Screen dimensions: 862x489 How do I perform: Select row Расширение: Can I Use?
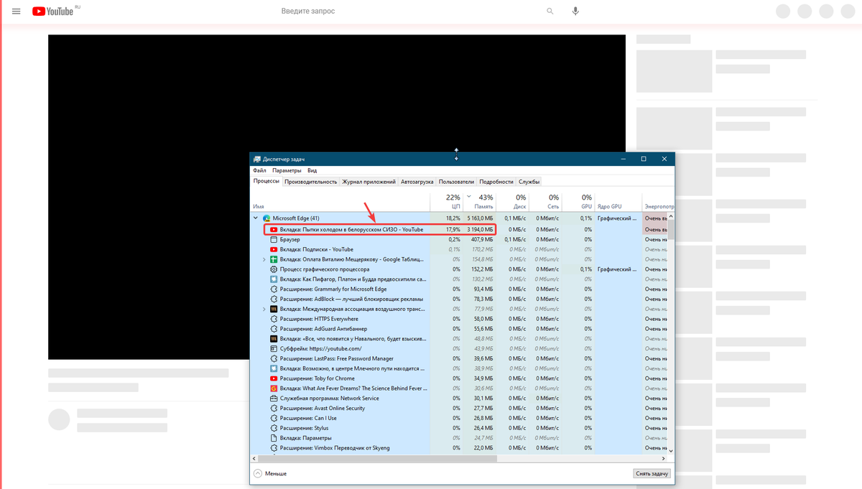459,418
